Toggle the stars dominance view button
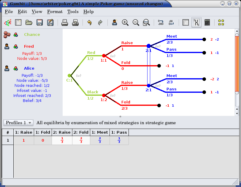241x187 pixels. (221, 23)
